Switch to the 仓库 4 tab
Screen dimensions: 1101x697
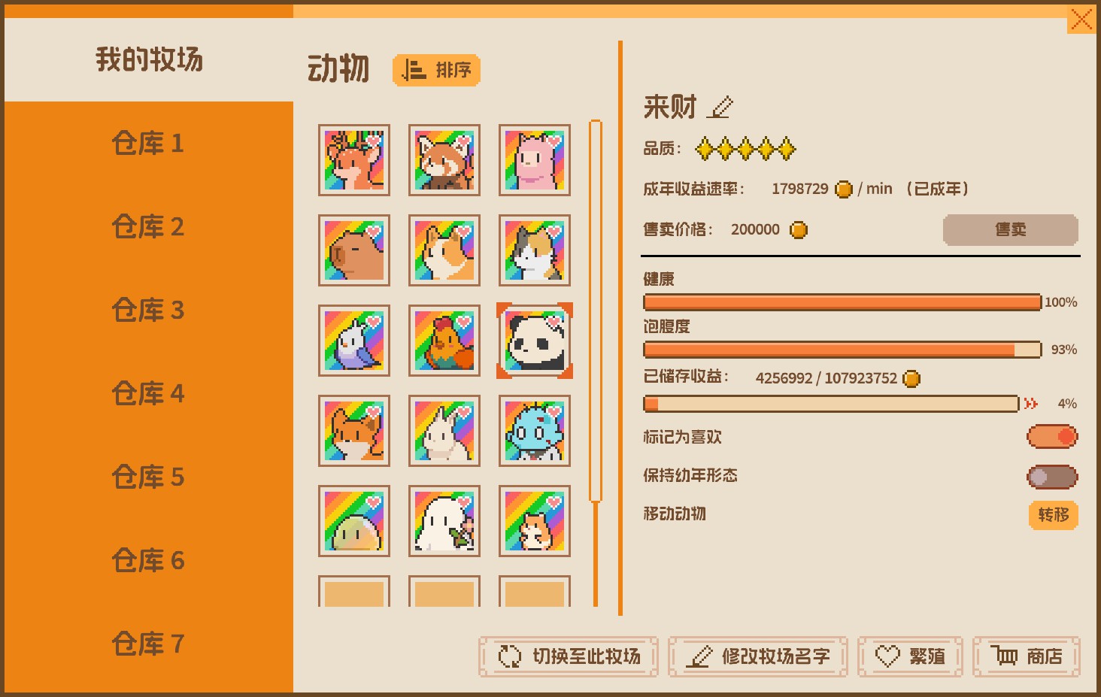point(148,393)
